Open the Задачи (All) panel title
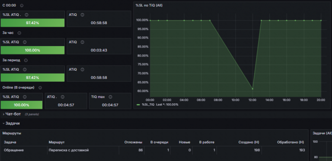Viewport: 332px width, 161px height. 322,133
